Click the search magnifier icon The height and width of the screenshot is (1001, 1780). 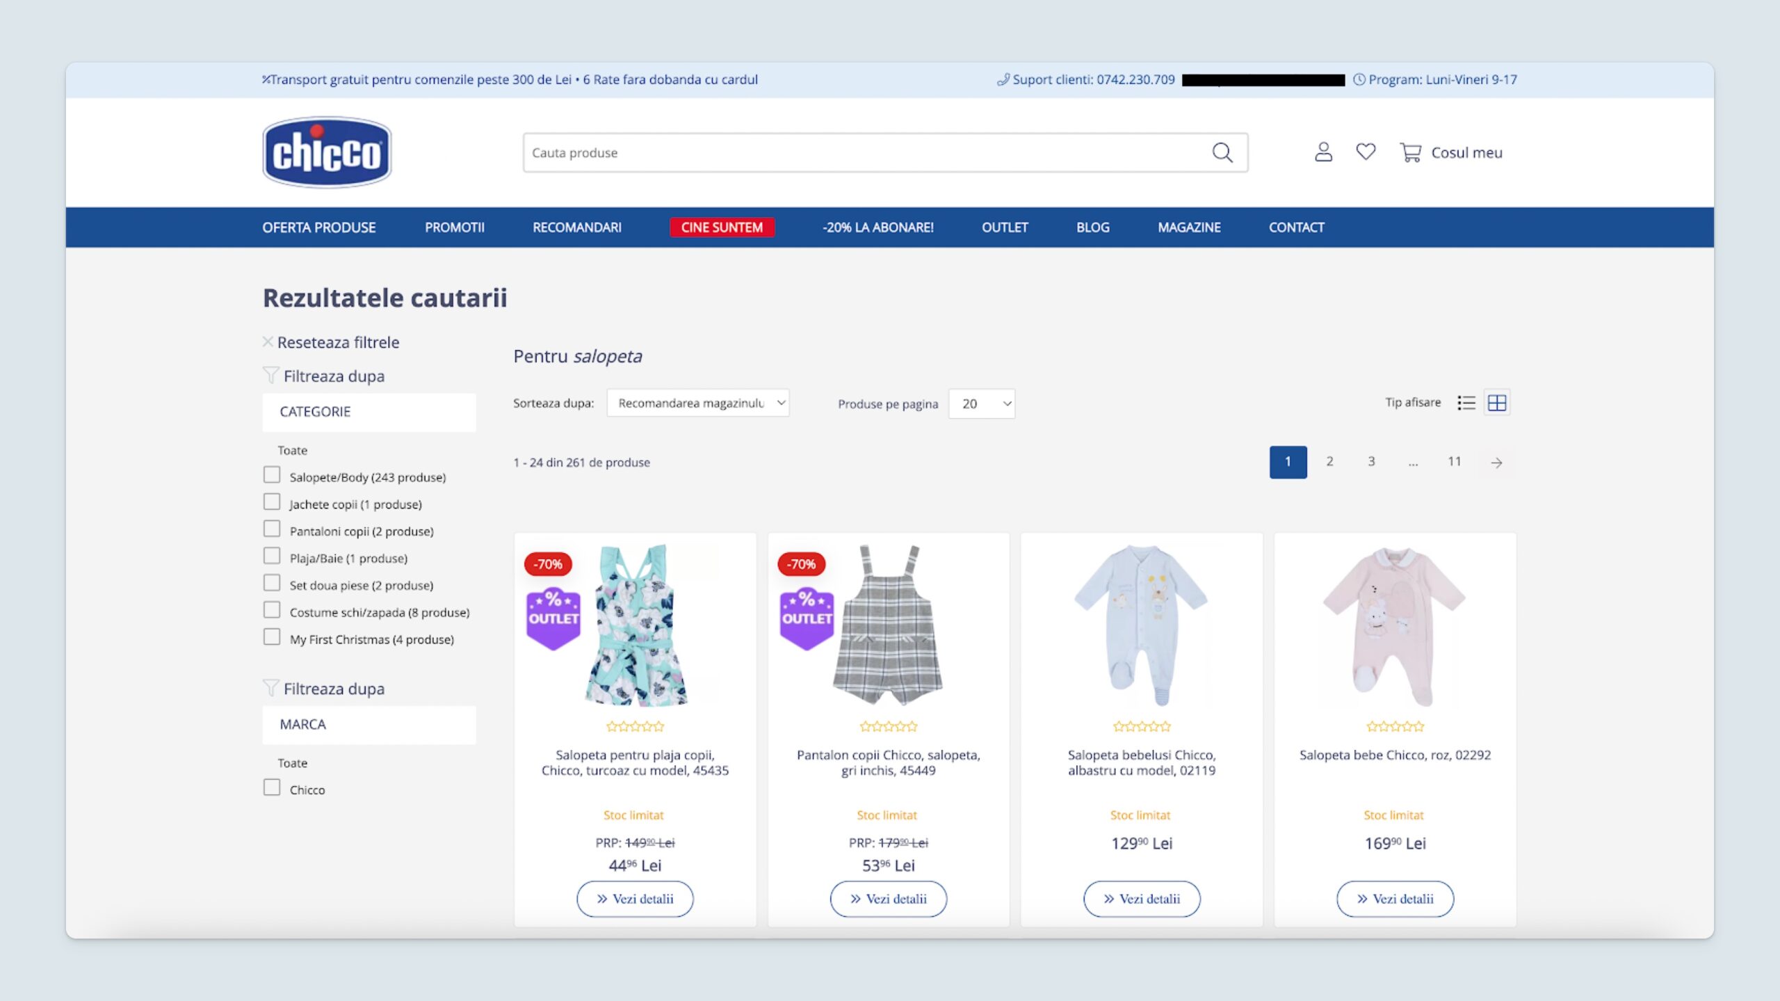1222,152
